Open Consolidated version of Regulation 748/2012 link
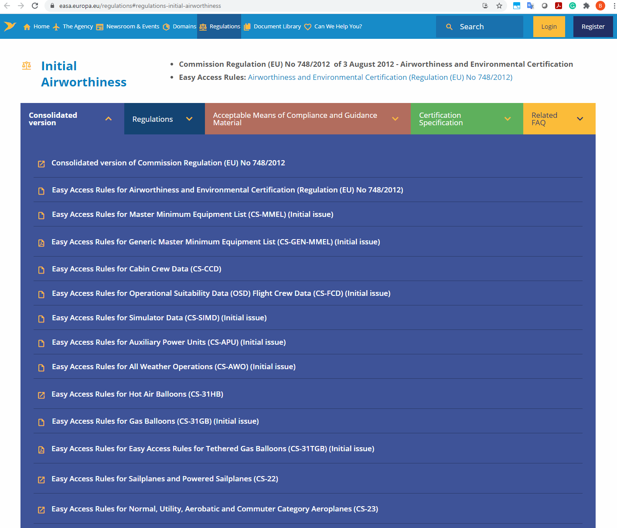 pos(168,163)
